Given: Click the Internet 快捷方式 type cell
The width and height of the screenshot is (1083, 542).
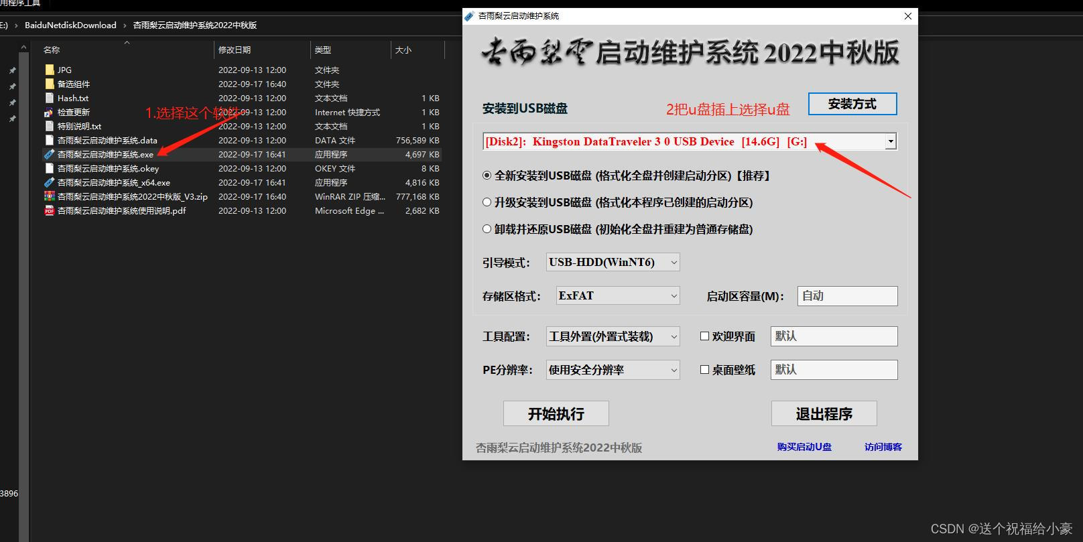Looking at the screenshot, I should (x=347, y=112).
